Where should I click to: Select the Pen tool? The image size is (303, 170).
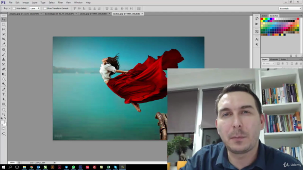pos(4,89)
